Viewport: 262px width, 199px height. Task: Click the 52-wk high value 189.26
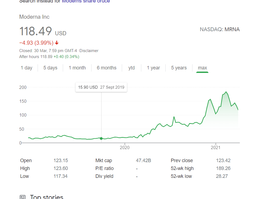[223, 168]
